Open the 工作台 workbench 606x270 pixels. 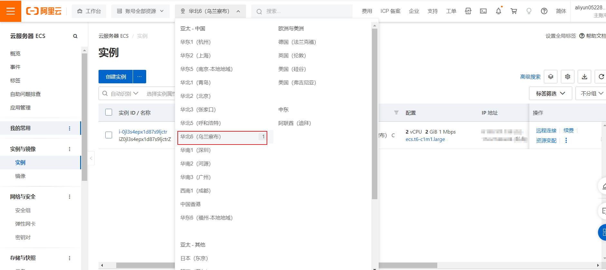(89, 11)
